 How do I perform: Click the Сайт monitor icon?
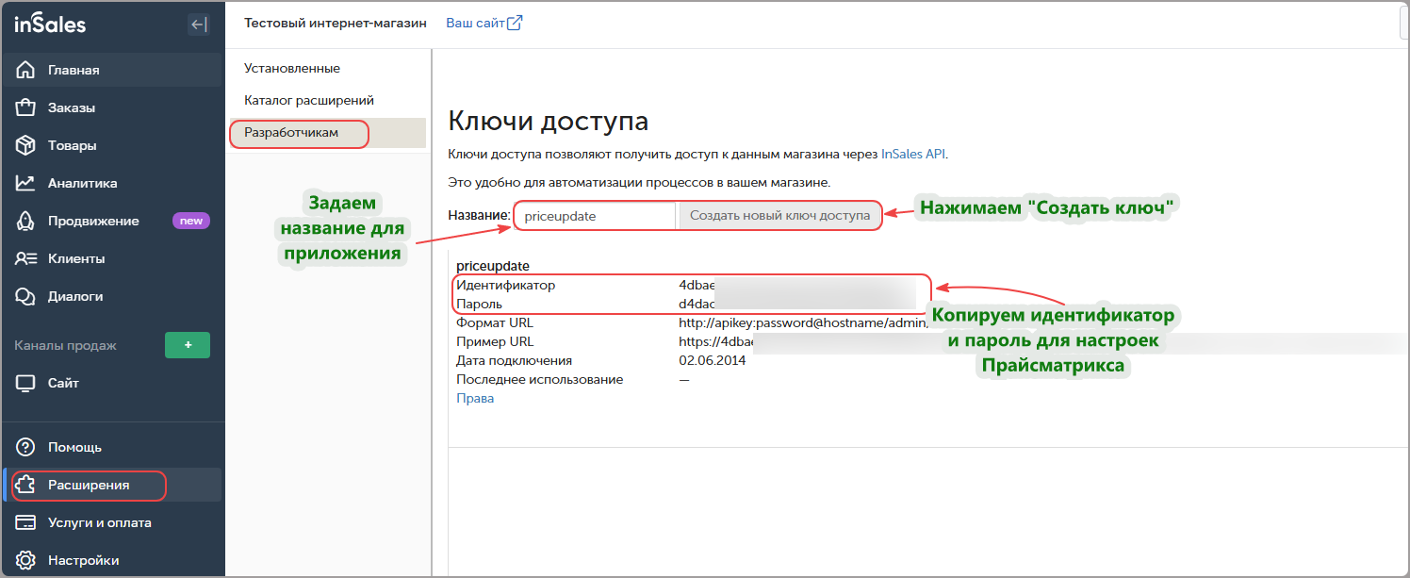coord(25,383)
